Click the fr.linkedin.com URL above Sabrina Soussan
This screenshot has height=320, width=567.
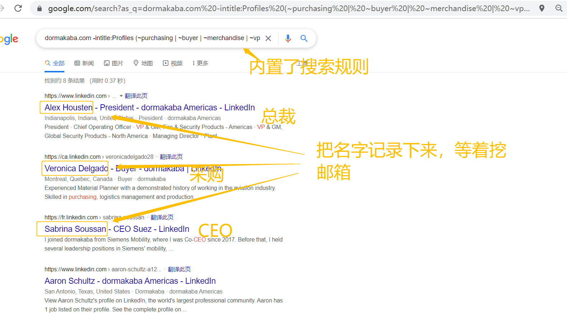click(94, 218)
